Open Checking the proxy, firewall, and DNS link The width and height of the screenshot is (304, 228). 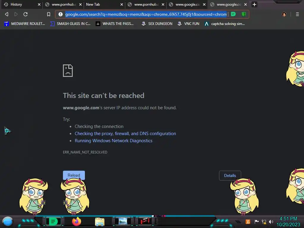click(125, 134)
